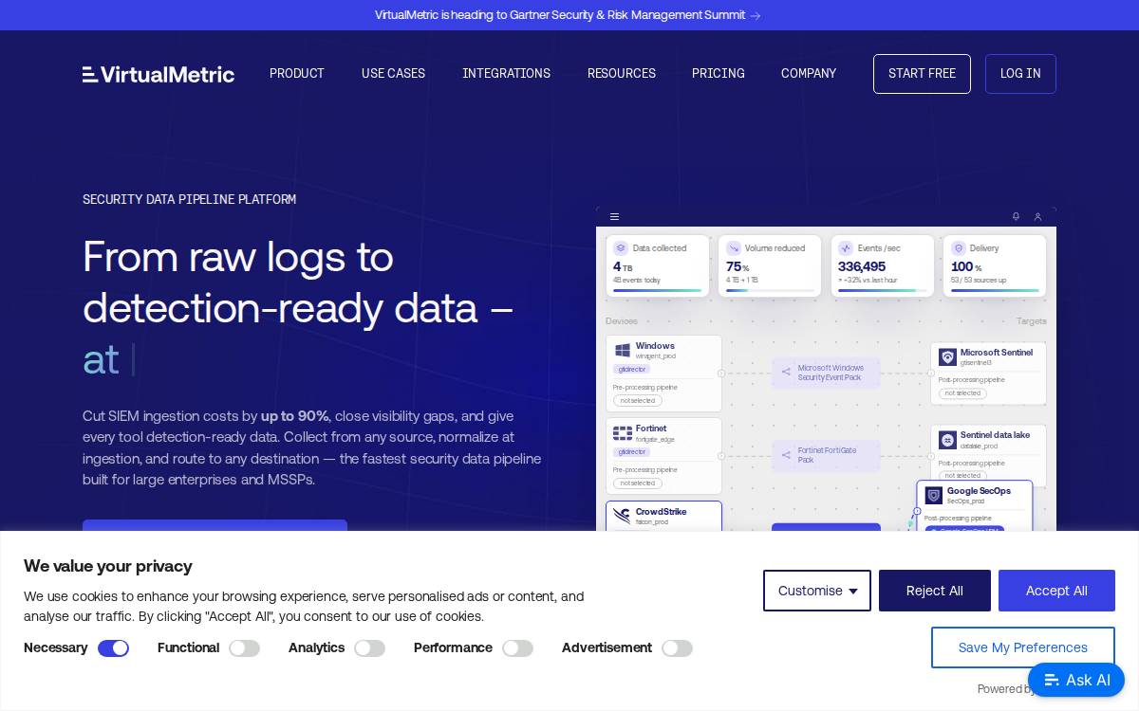Go to the PRICING page
Image resolution: width=1139 pixels, height=711 pixels.
pyautogui.click(x=719, y=74)
